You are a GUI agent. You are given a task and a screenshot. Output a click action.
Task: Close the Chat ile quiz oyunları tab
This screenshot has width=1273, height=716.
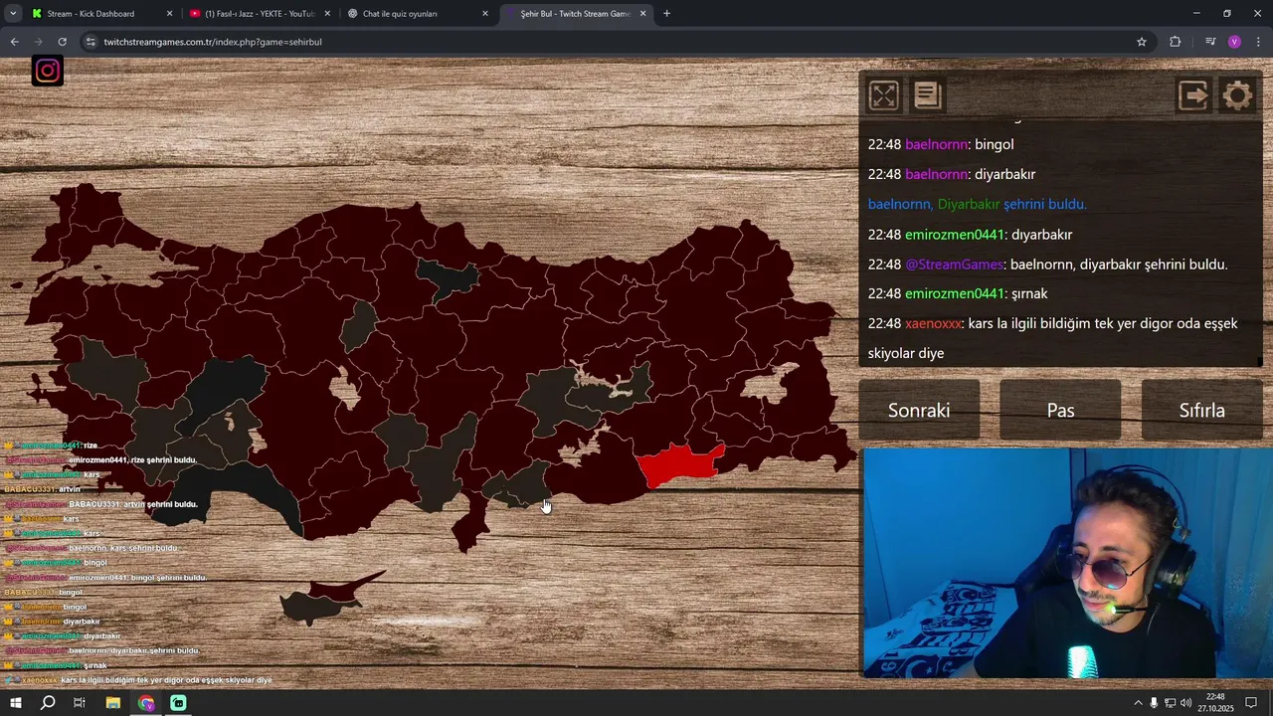pyautogui.click(x=485, y=14)
